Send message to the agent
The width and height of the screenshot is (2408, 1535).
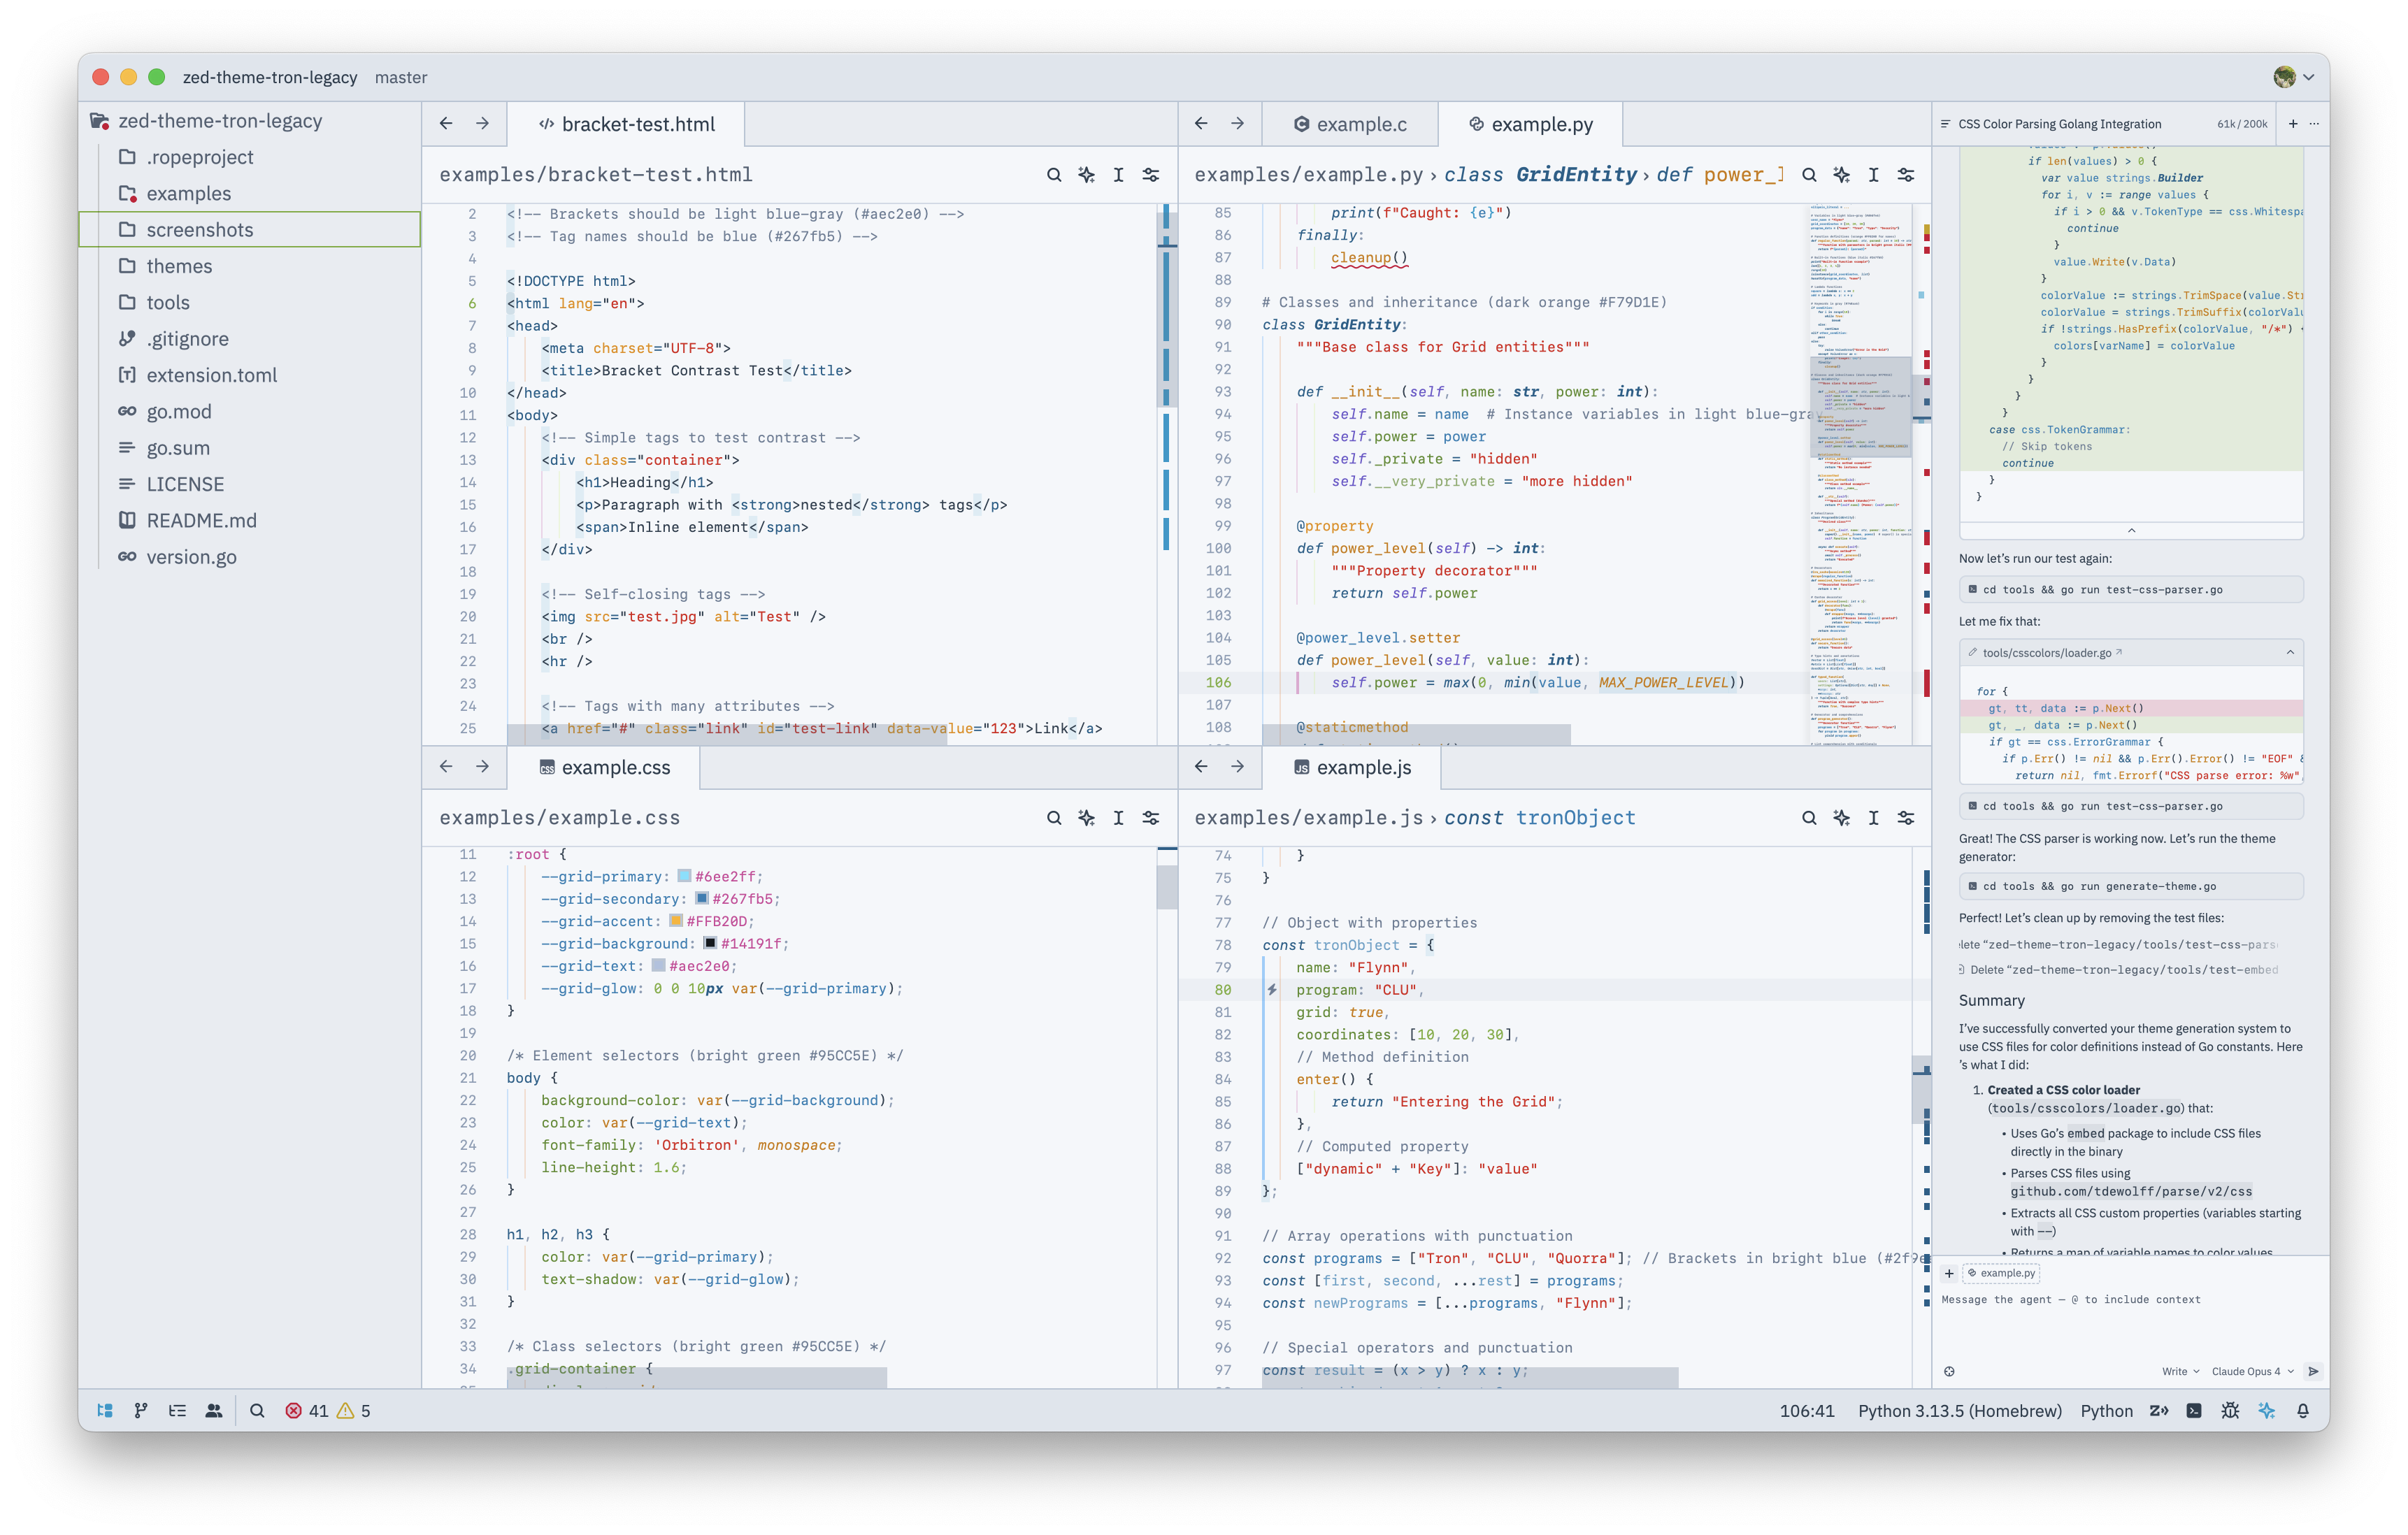pyautogui.click(x=2312, y=1371)
